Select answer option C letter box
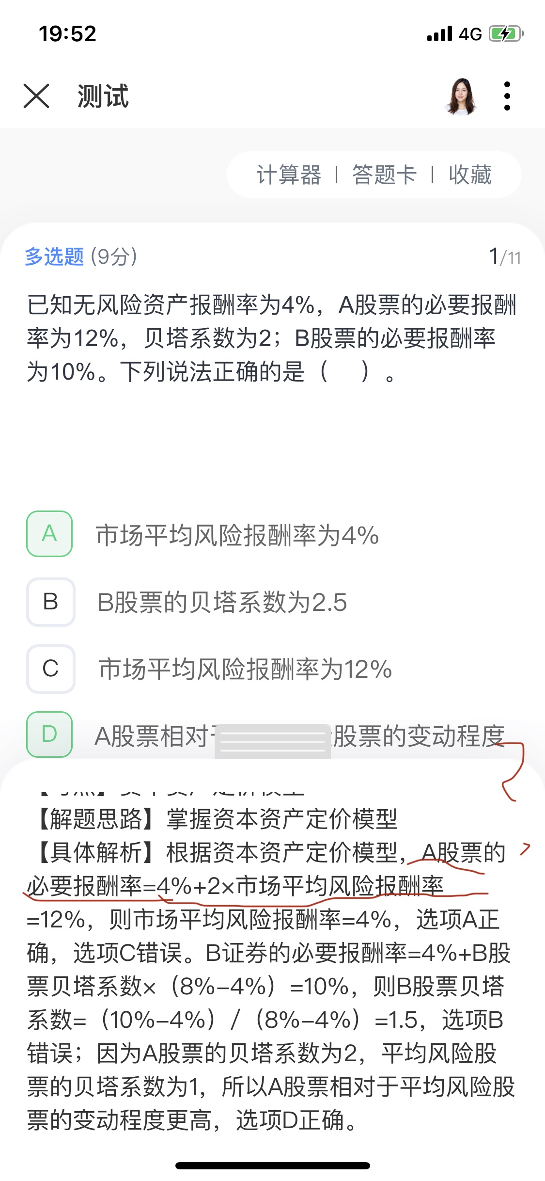This screenshot has width=545, height=1181. [50, 669]
